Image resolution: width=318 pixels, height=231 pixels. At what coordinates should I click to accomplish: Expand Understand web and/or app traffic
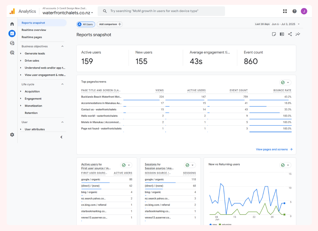point(21,68)
